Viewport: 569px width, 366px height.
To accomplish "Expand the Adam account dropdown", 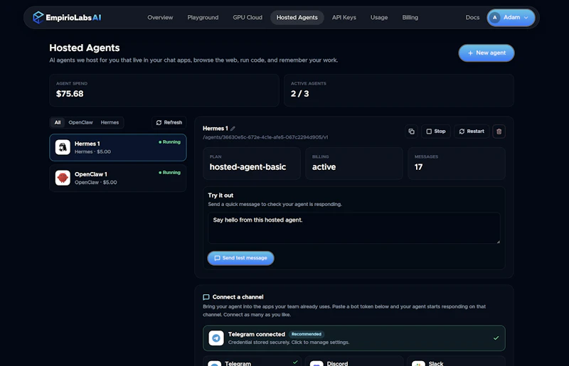I will point(511,17).
